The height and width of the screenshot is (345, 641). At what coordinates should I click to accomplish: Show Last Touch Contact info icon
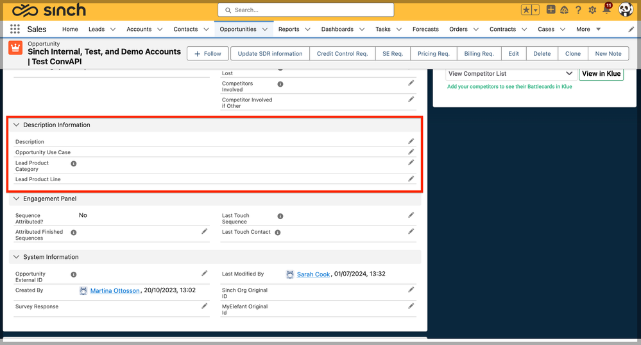click(278, 233)
